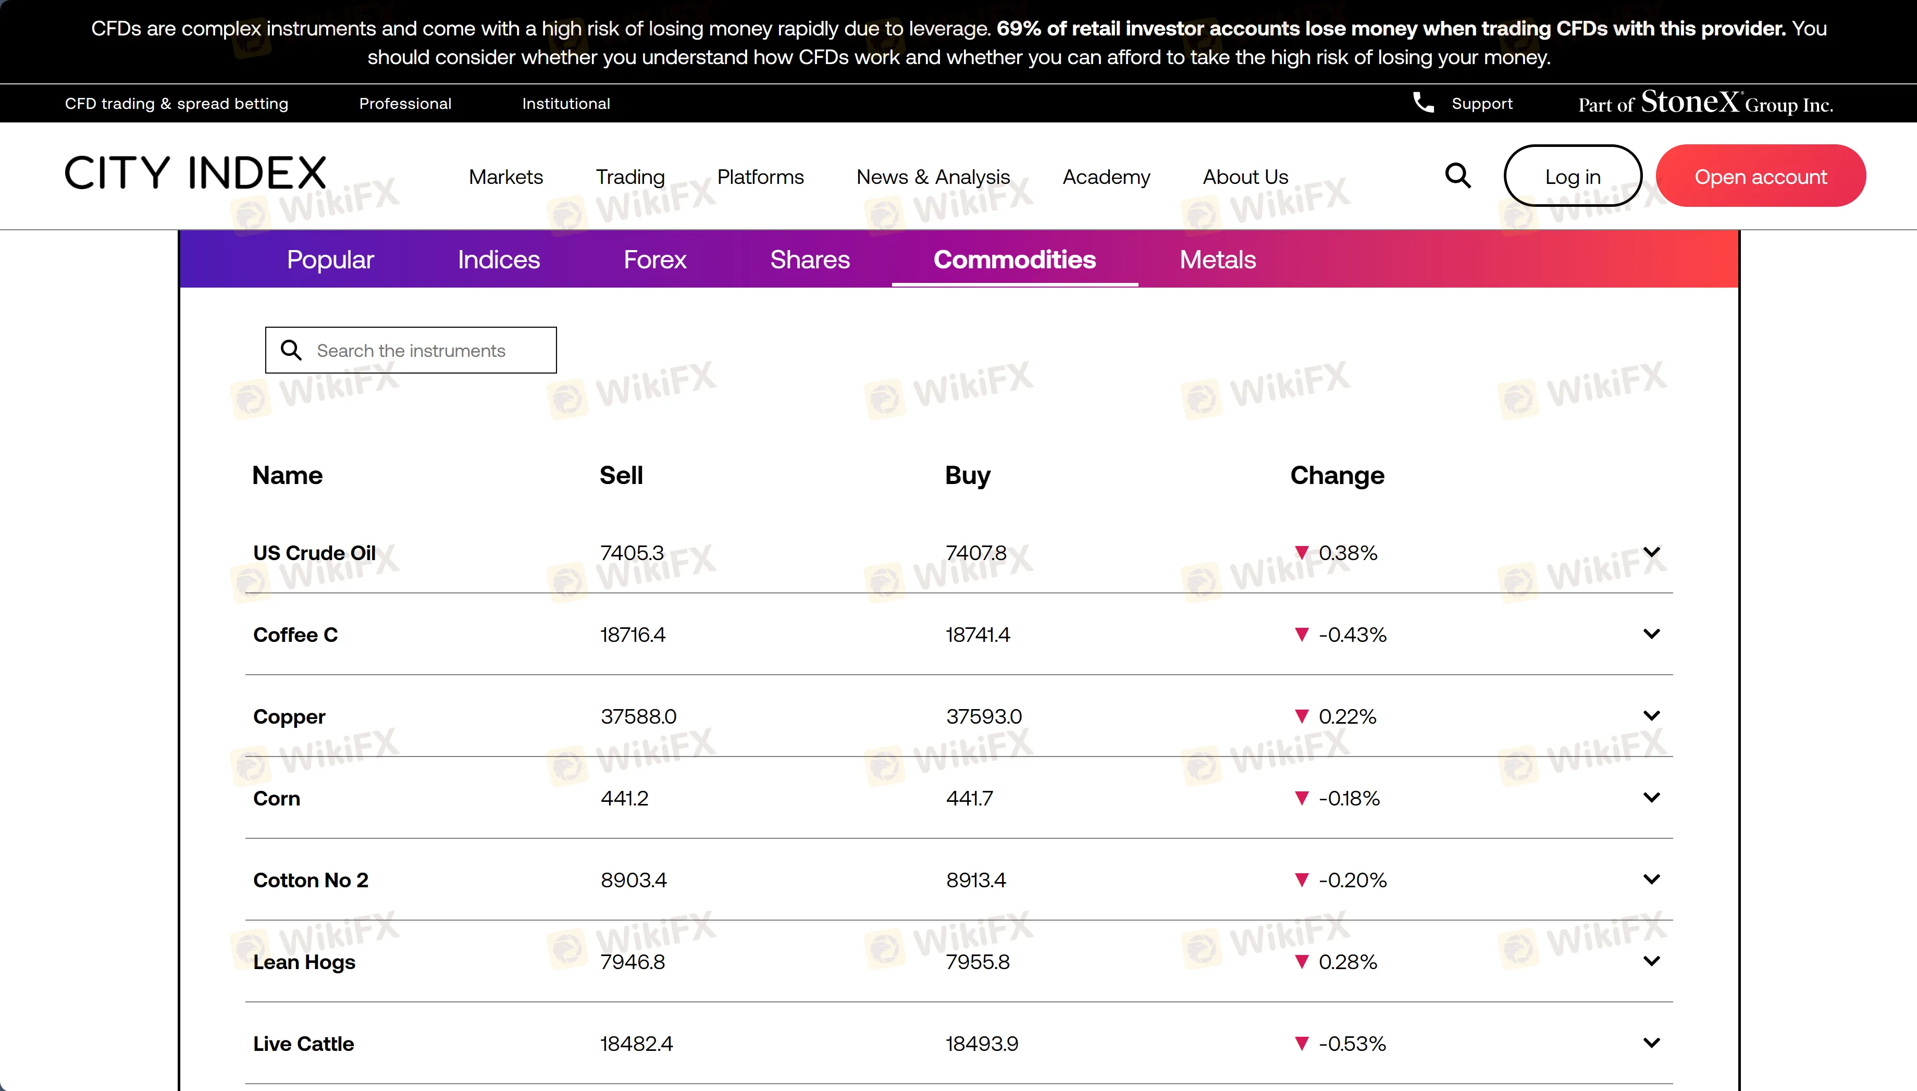Click the Name column header
This screenshot has width=1917, height=1091.
(x=287, y=475)
